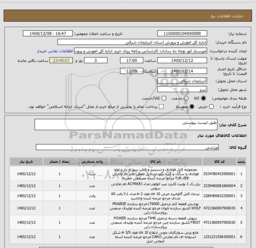Image resolution: width=256 pixels, height=248 pixels.
Task: Click the جزئیات اطلاعات نیاز header title
Action: [227, 16]
